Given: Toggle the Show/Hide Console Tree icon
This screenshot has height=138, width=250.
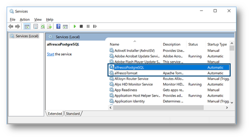Looking at the screenshot, I should click(x=27, y=27).
